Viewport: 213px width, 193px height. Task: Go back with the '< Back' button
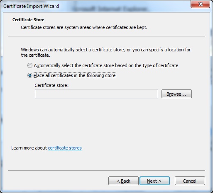pyautogui.click(x=123, y=181)
